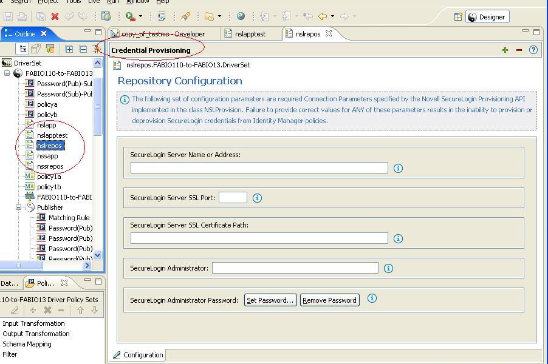
Task: Click the red delete X icon in main toolbar
Action: tap(55, 16)
